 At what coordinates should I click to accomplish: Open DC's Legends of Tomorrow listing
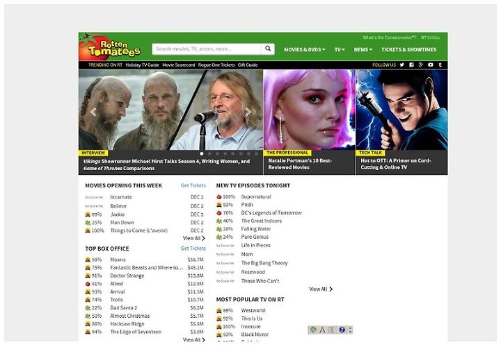pyautogui.click(x=271, y=213)
